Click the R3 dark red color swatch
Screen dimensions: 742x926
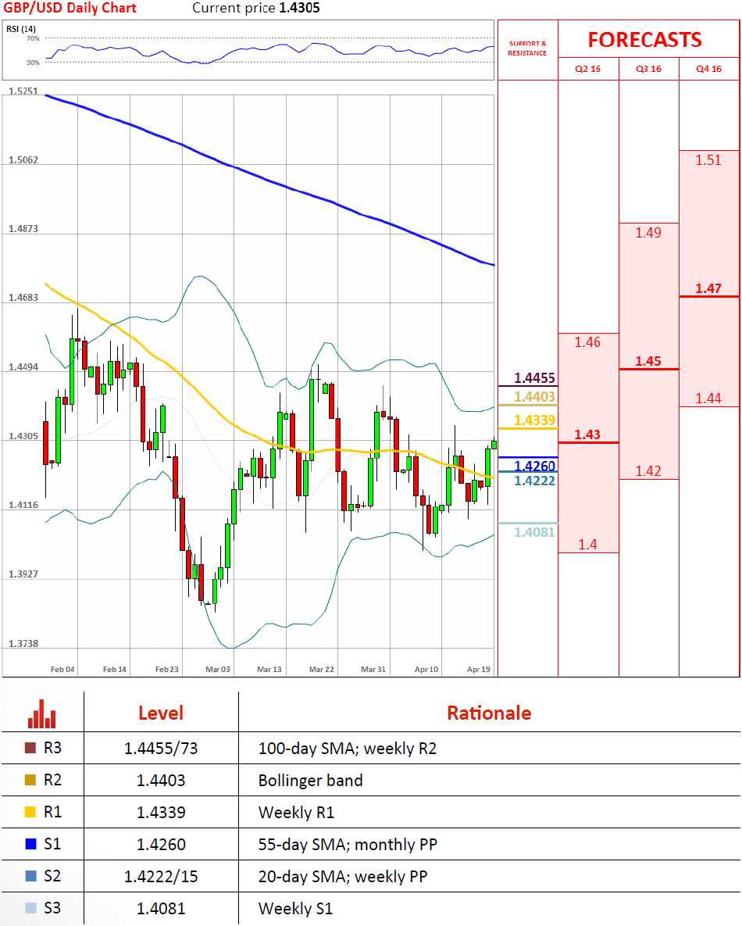(30, 748)
